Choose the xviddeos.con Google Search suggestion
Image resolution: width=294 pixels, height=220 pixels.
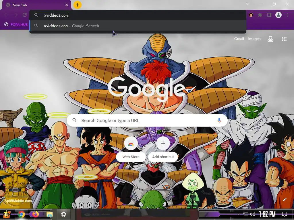pyautogui.click(x=138, y=26)
